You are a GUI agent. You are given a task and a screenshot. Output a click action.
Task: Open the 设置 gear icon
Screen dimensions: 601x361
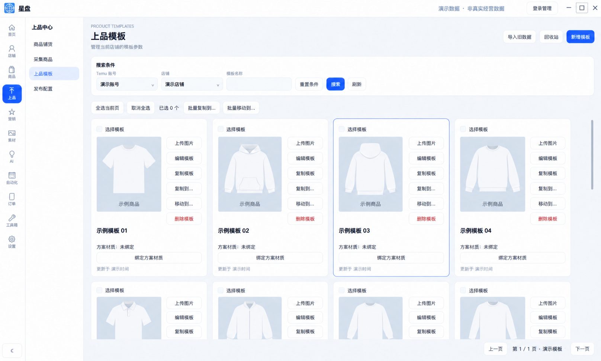pos(12,242)
